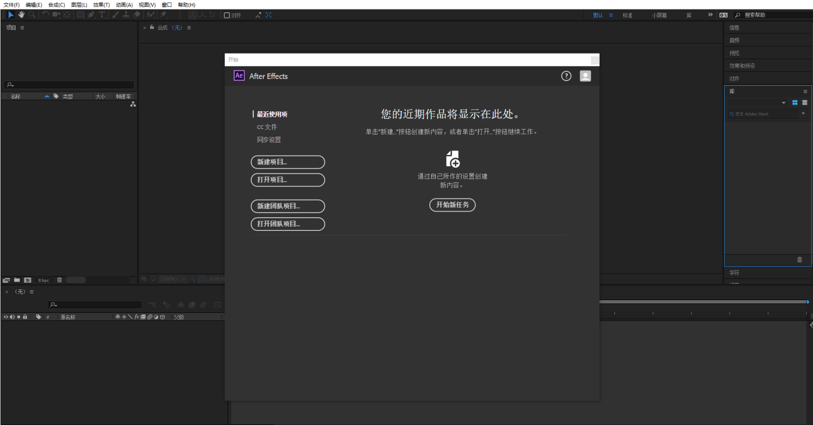Expand the workspace overflow chevrons

click(710, 15)
